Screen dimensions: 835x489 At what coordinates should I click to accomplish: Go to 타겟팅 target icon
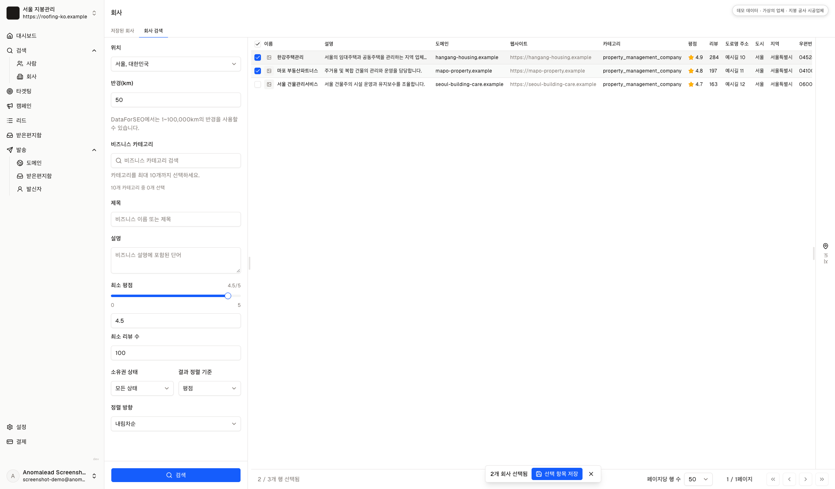[10, 91]
